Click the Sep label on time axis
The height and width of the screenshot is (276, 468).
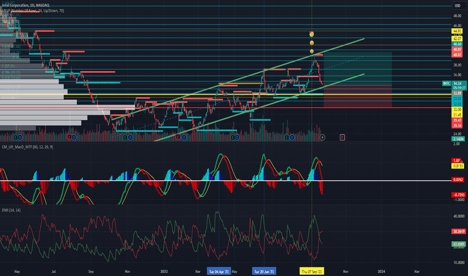pyautogui.click(x=91, y=271)
